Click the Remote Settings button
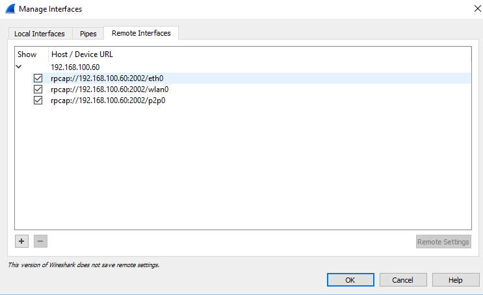Image resolution: width=483 pixels, height=295 pixels. pos(443,242)
